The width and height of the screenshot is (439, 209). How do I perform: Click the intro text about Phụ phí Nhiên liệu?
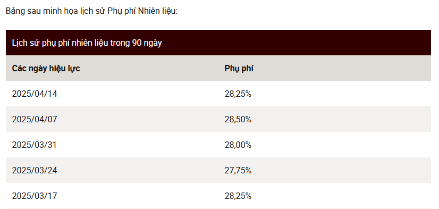click(x=91, y=11)
